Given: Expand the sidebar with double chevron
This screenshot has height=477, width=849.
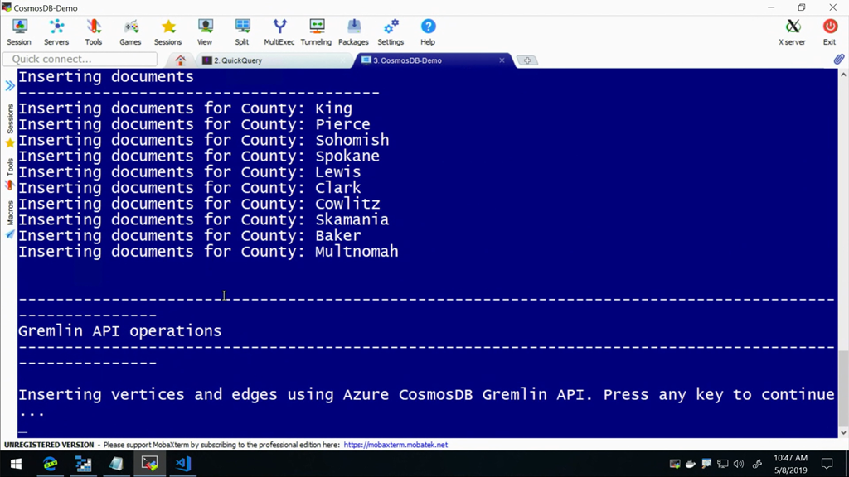Looking at the screenshot, I should (10, 85).
